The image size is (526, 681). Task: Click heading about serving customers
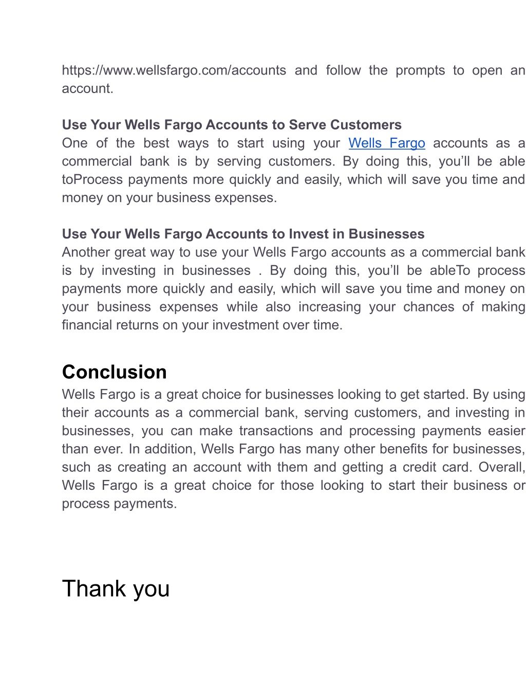tap(232, 125)
